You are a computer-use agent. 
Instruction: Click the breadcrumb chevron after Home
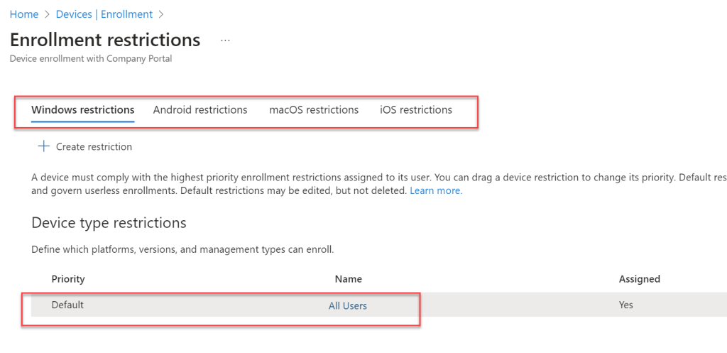[47, 14]
